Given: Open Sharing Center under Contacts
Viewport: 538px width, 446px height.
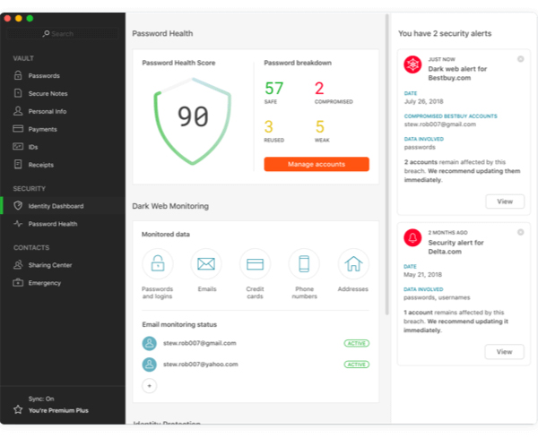Looking at the screenshot, I should pos(63,265).
